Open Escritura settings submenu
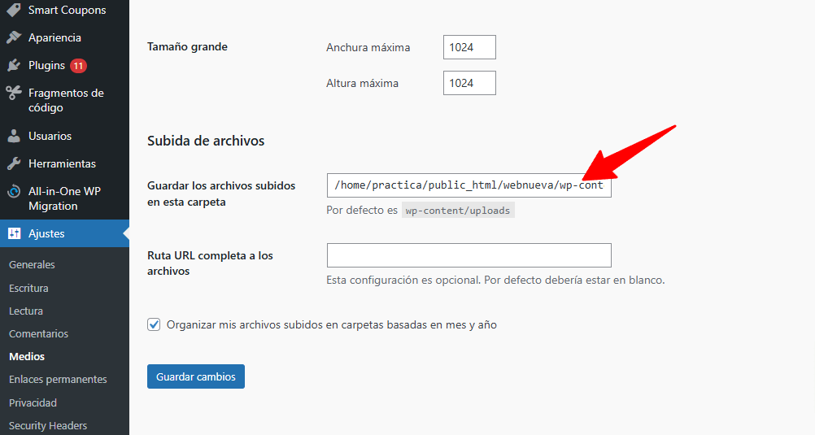This screenshot has height=435, width=815. tap(28, 288)
